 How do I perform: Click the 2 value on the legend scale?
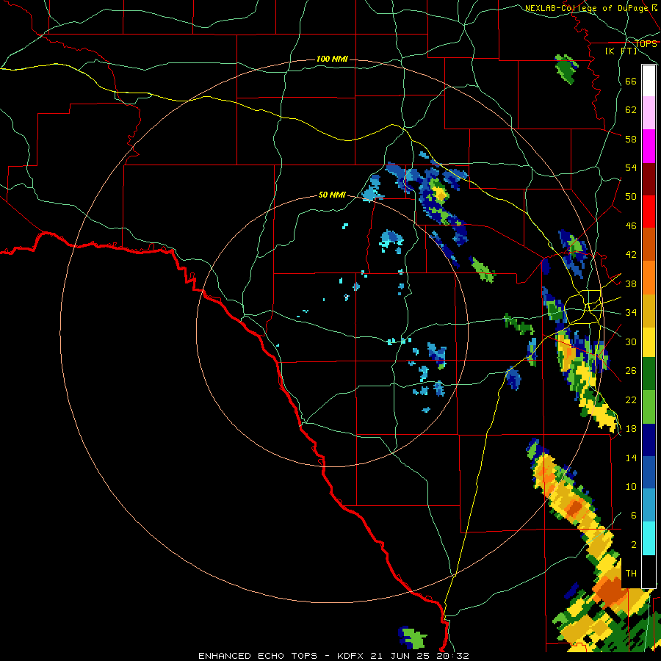coord(634,545)
